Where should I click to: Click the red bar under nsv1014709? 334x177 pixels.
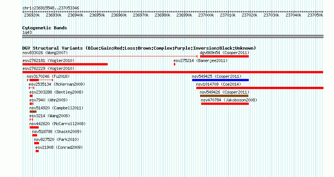pyautogui.click(x=260, y=88)
